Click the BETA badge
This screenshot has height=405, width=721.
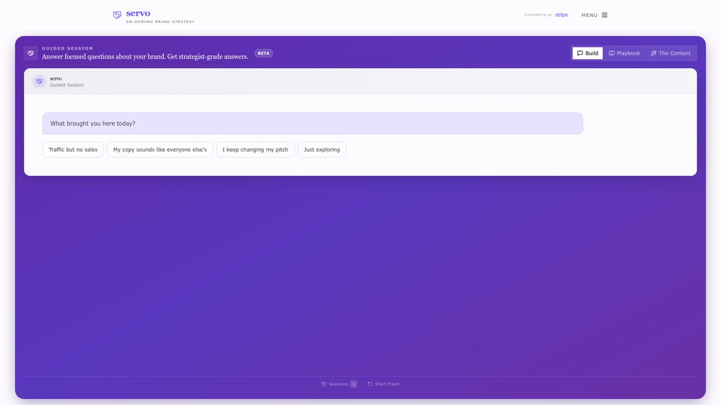264,53
